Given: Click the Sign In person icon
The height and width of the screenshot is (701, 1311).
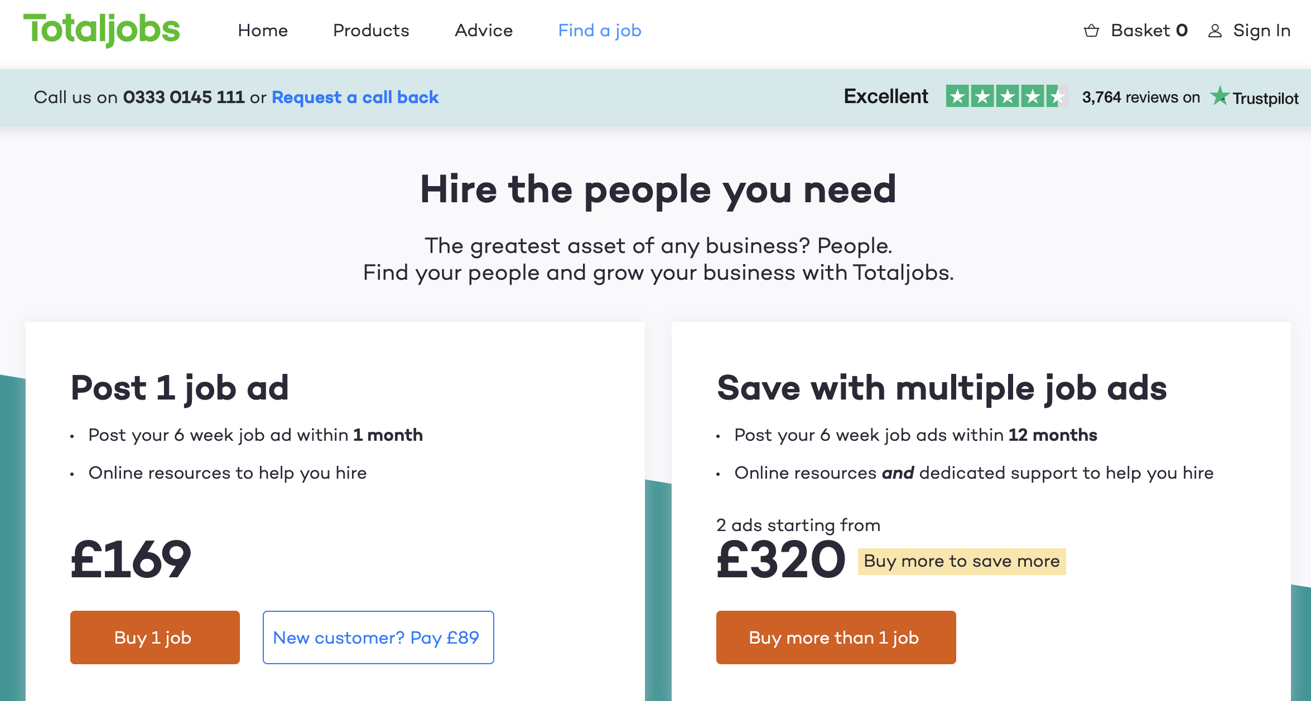Looking at the screenshot, I should point(1214,31).
